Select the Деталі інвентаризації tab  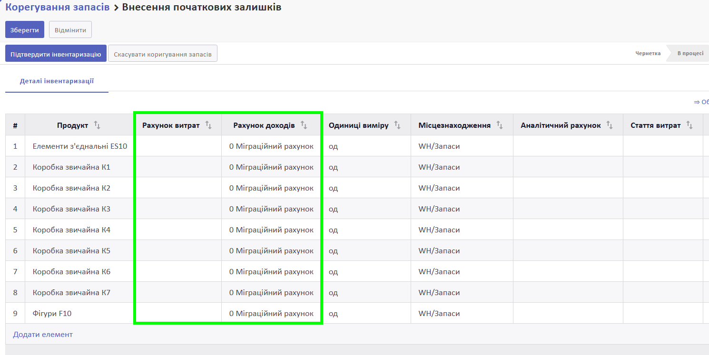tap(57, 81)
